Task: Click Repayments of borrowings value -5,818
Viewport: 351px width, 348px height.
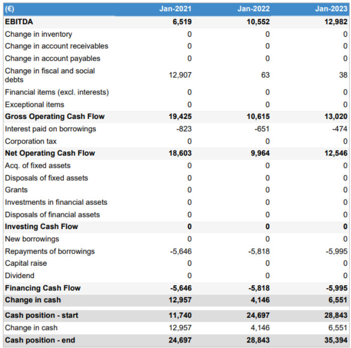Action: [x=259, y=252]
